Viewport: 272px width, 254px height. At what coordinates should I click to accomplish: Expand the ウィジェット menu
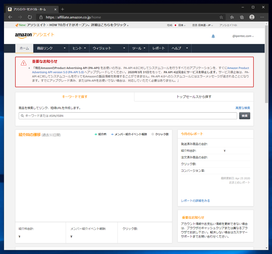[x=109, y=48]
